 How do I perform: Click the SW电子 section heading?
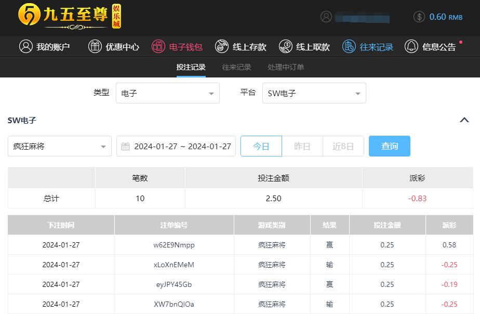pos(22,121)
